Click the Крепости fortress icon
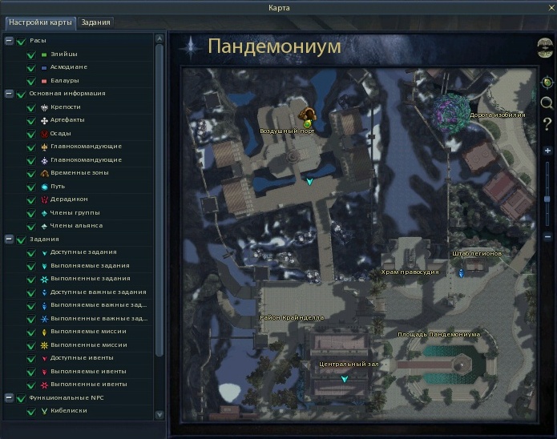This screenshot has width=557, height=439. pyautogui.click(x=44, y=107)
